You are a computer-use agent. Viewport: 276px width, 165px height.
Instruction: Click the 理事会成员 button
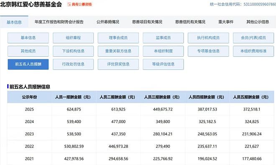(118, 38)
